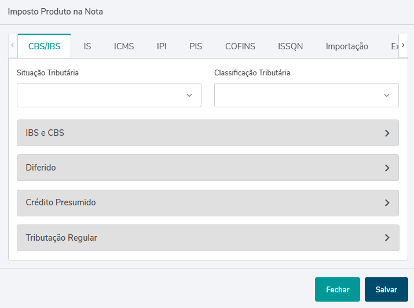The width and height of the screenshot is (414, 308).
Task: Switch to the COFINS tab
Action: (x=240, y=46)
